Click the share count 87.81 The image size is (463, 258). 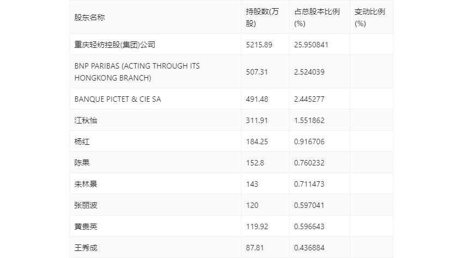pos(255,248)
